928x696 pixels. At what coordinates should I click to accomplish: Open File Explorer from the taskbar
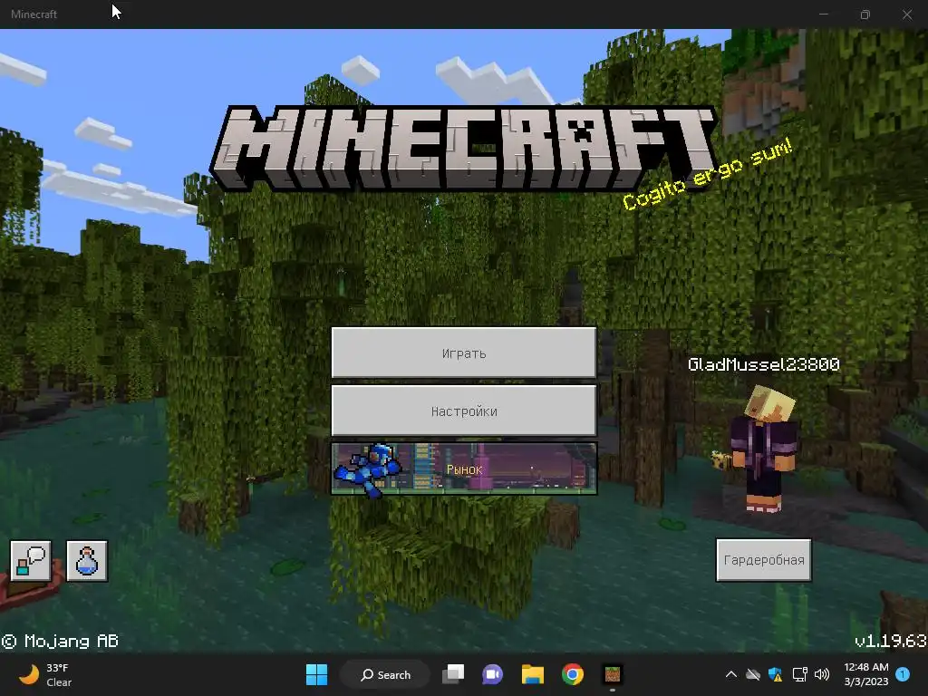point(533,674)
